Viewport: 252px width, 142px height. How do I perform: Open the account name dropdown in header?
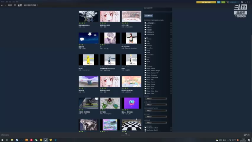234,2
